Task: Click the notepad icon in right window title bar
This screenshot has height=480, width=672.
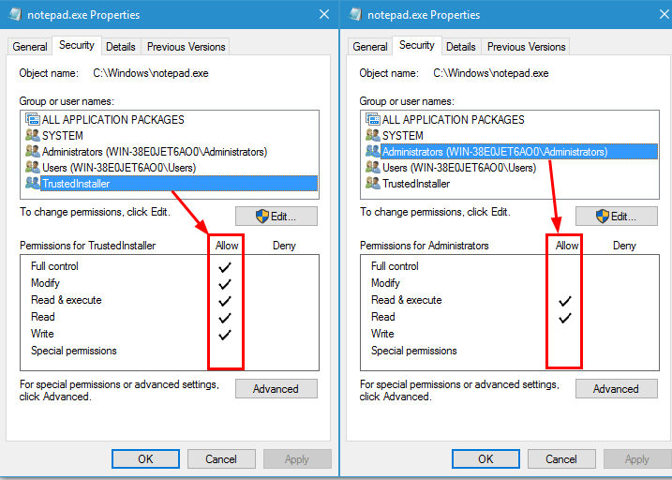Action: coord(355,14)
